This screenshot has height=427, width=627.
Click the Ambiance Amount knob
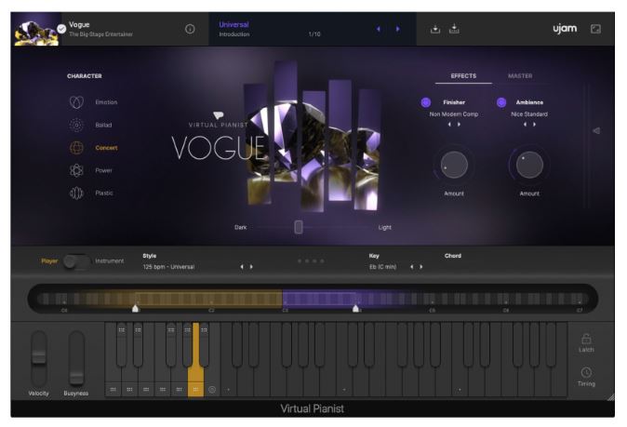(529, 165)
